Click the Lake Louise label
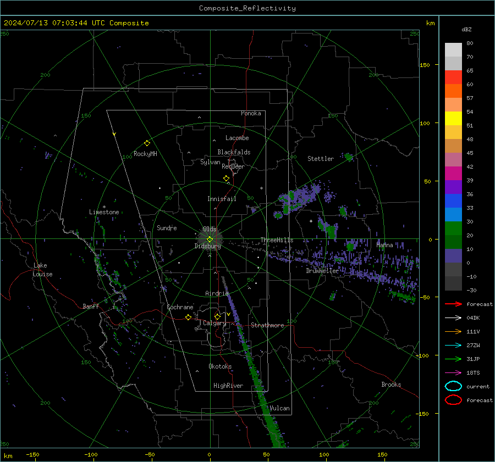This screenshot has height=462, width=495. click(42, 270)
